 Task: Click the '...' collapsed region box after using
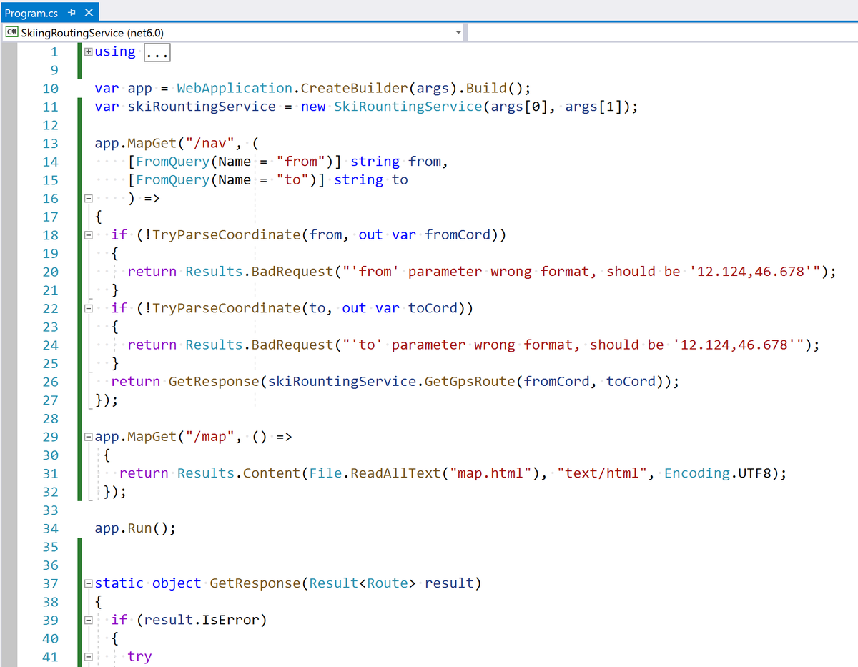pos(157,52)
